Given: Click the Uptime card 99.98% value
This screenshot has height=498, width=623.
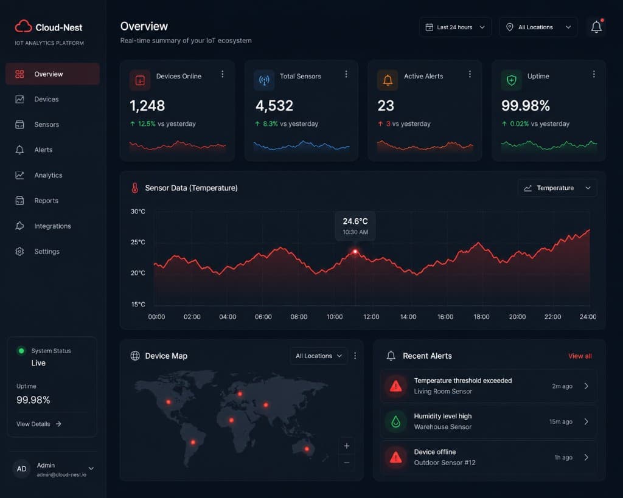Looking at the screenshot, I should [x=525, y=106].
